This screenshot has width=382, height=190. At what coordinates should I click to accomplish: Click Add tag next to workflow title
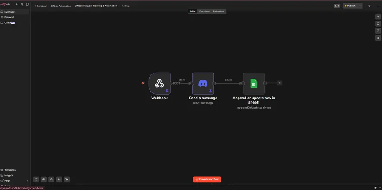click(125, 6)
